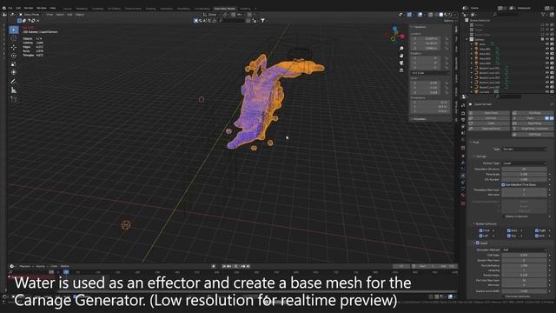Switch to the Geometry Nodes workspace tab
556x313 pixels.
(225, 9)
